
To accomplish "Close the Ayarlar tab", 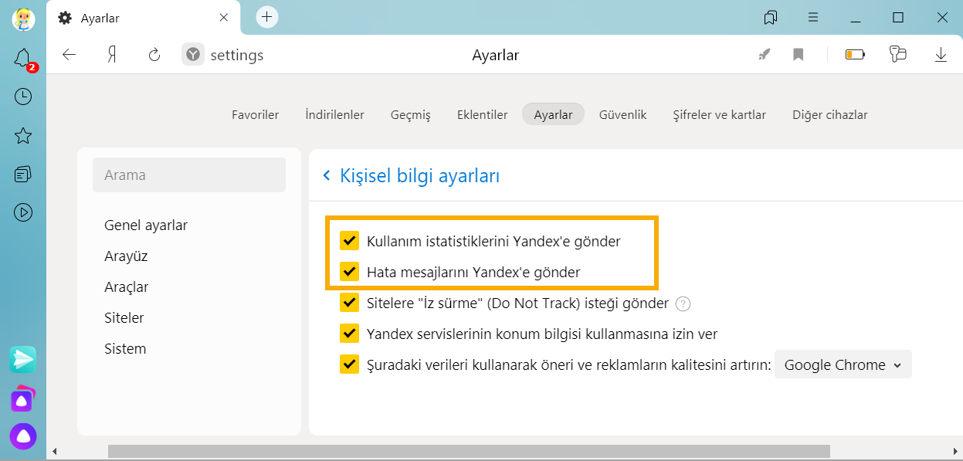I will 224,17.
